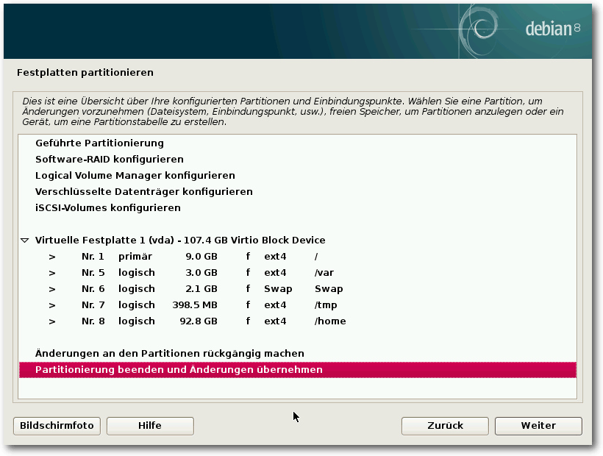Select Virtuelle Festplatte 1 (vda) device row
Image resolution: width=603 pixels, height=456 pixels.
coord(298,240)
